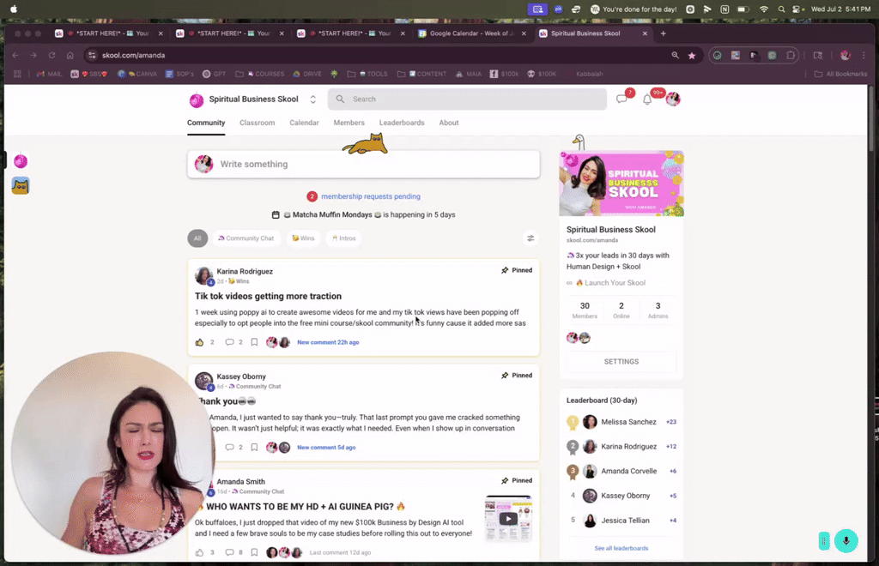879x566 pixels.
Task: Click the pink disco ball sidebar group icon
Action: (21, 161)
